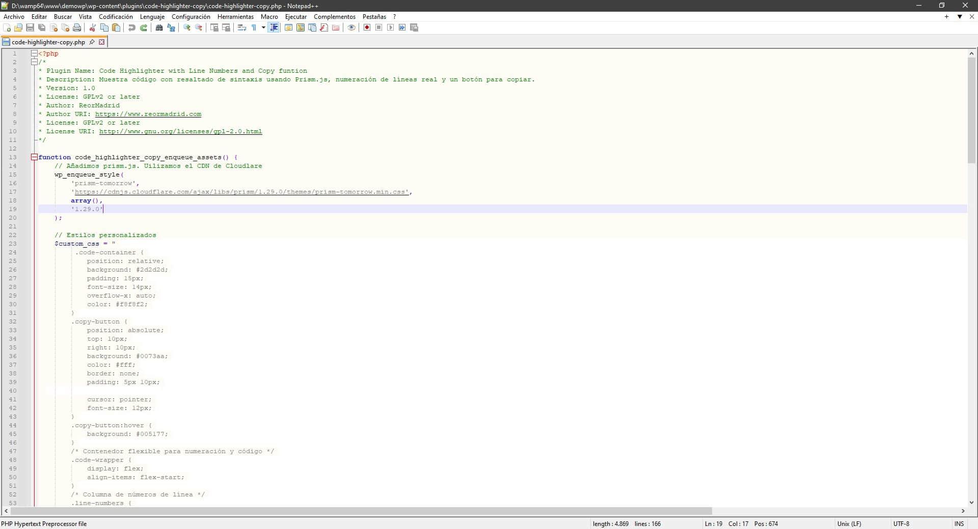Click the Close document toolbar icon
Image resolution: width=978 pixels, height=529 pixels.
tap(53, 27)
